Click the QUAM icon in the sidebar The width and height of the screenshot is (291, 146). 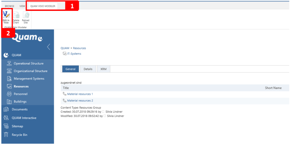(x=6, y=55)
